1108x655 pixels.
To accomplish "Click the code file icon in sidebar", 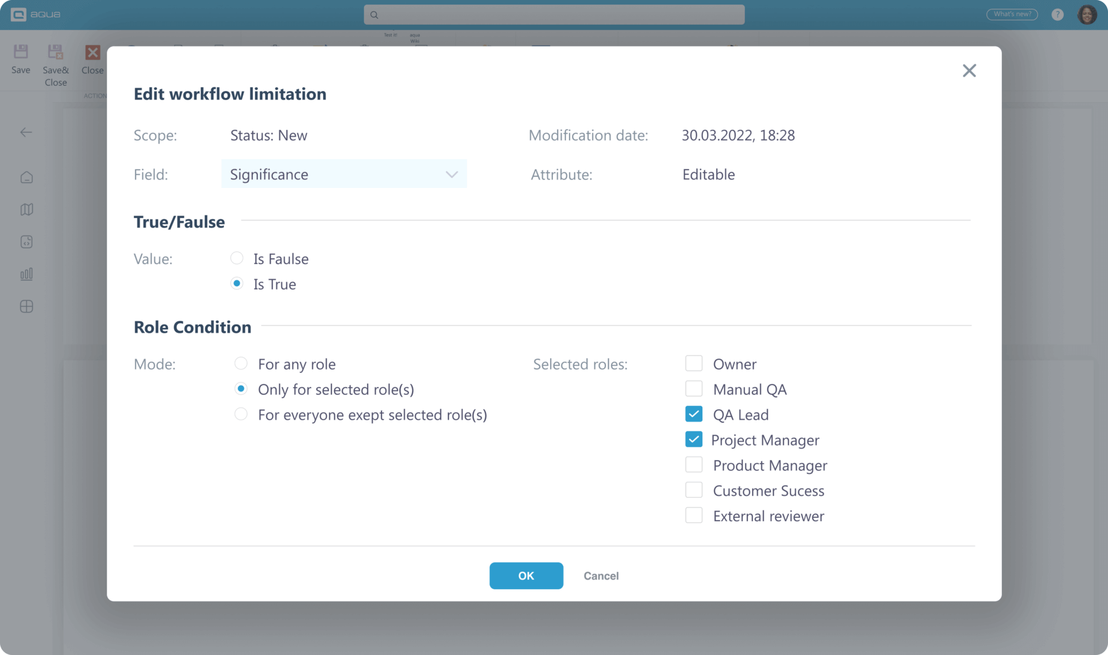I will 27,242.
